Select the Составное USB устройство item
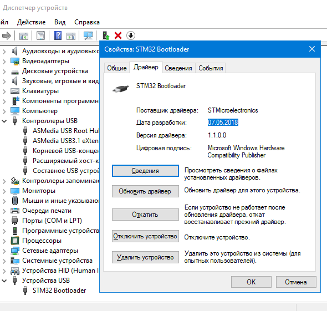327x311 pixels. click(66, 171)
